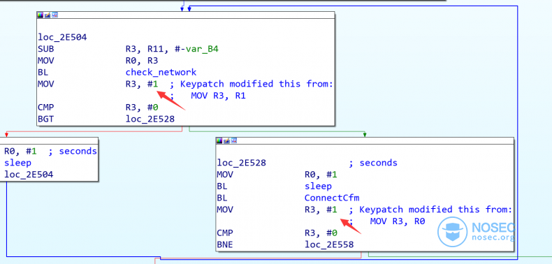Viewport: 552px width, 264px height.
Task: Select the loc_2E528 label in lower right node
Action: pos(242,163)
